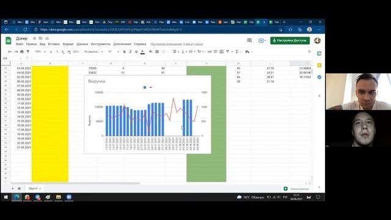Open the text wrapping dropdown

tap(192, 51)
